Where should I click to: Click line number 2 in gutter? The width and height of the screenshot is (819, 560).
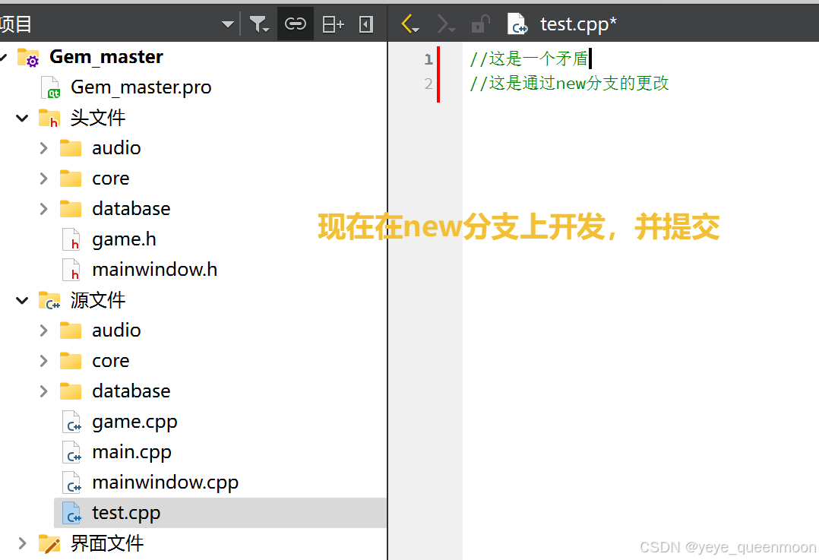428,84
